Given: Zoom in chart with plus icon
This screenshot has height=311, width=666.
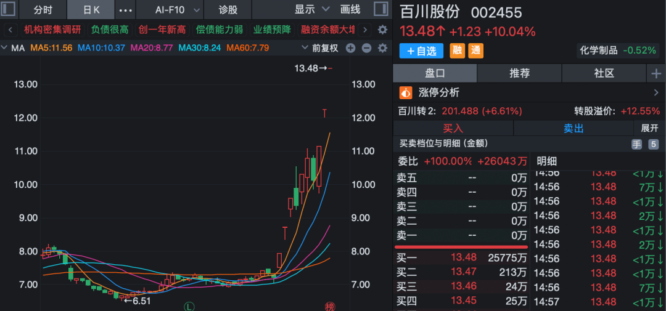Looking at the screenshot, I should point(350,48).
